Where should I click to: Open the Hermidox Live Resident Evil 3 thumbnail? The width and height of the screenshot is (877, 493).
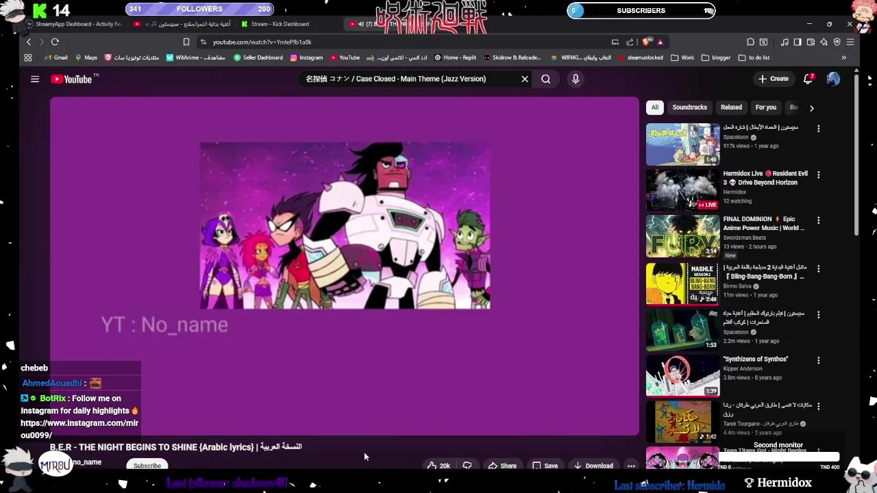(x=682, y=190)
